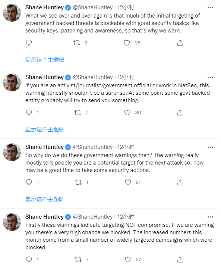Image resolution: width=221 pixels, height=269 pixels.
Task: Open more options on first tweet
Action: coord(210,8)
